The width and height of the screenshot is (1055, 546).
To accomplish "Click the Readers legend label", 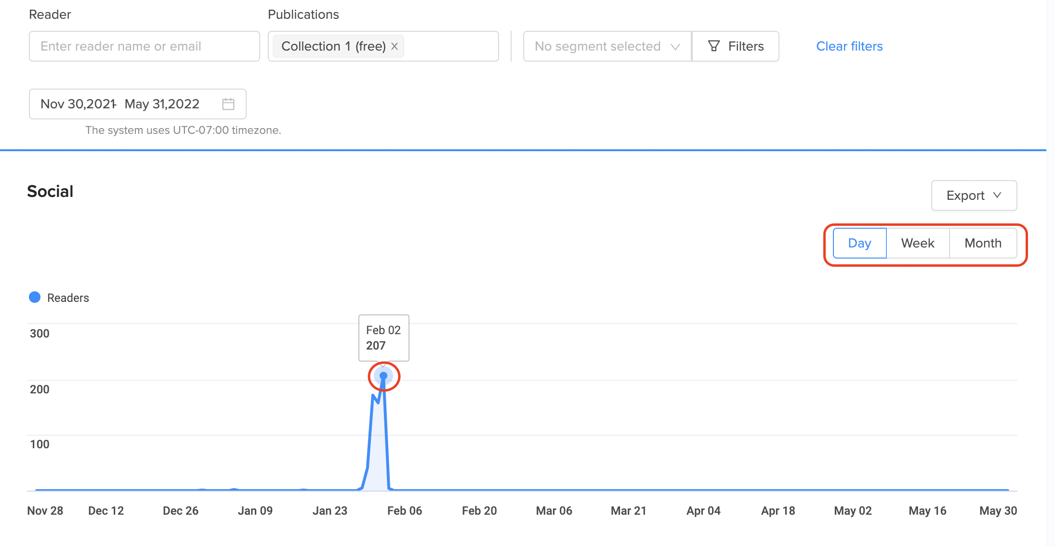I will click(x=68, y=298).
